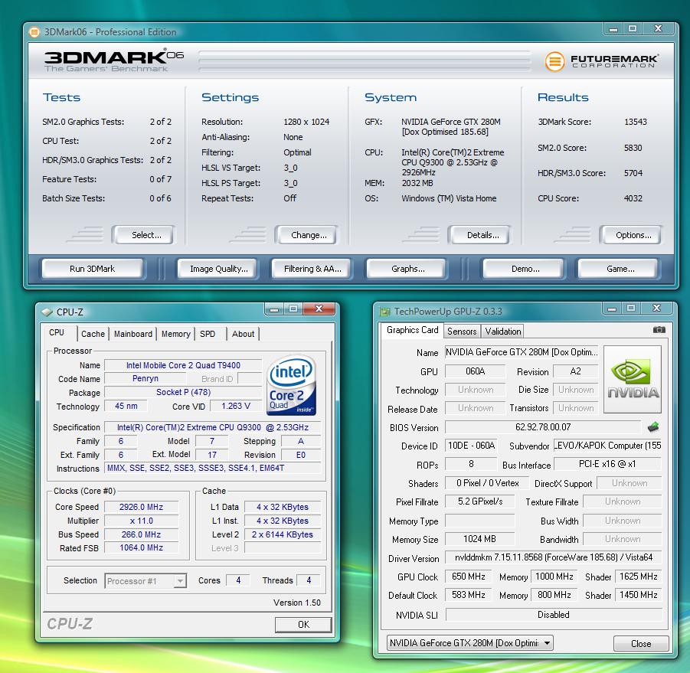Click Change... under Settings
This screenshot has height=673, width=690.
click(x=308, y=235)
